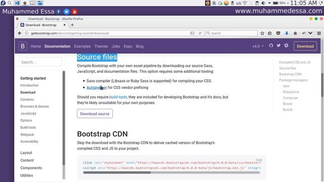Image resolution: width=324 pixels, height=182 pixels.
Task: Open the volume speaker icon in the tray
Action: point(263,3)
